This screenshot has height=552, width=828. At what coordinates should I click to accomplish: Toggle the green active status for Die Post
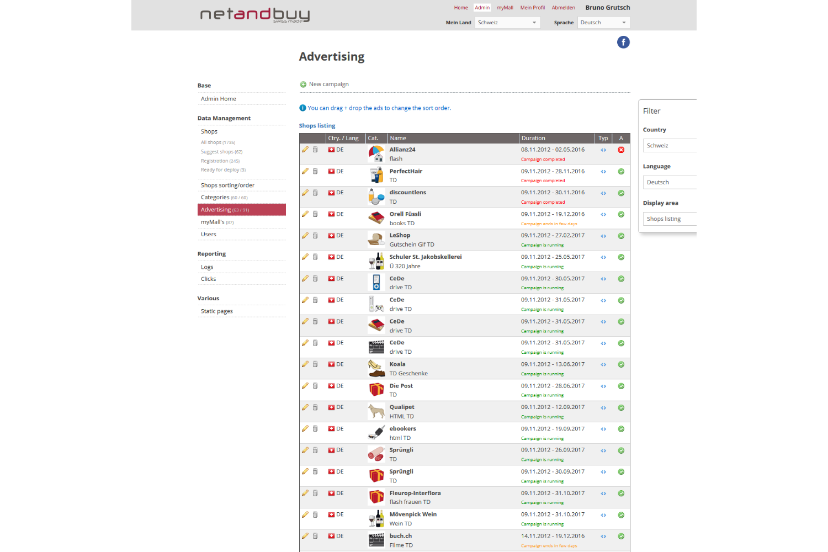[x=621, y=386]
